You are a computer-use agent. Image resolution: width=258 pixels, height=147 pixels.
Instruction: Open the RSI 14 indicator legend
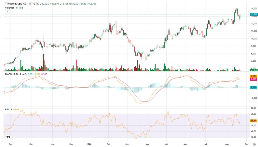9,109
